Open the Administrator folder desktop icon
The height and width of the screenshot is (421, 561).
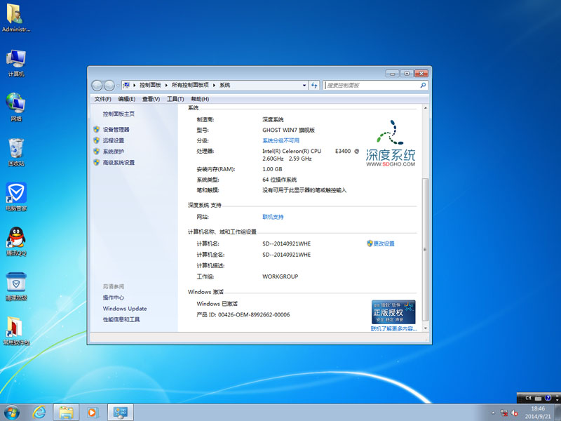15,17
